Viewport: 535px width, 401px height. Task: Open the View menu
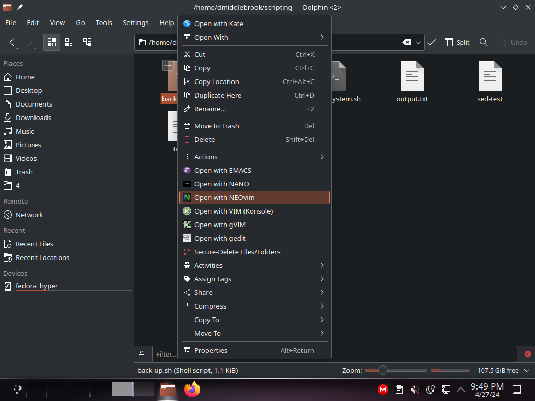click(57, 22)
